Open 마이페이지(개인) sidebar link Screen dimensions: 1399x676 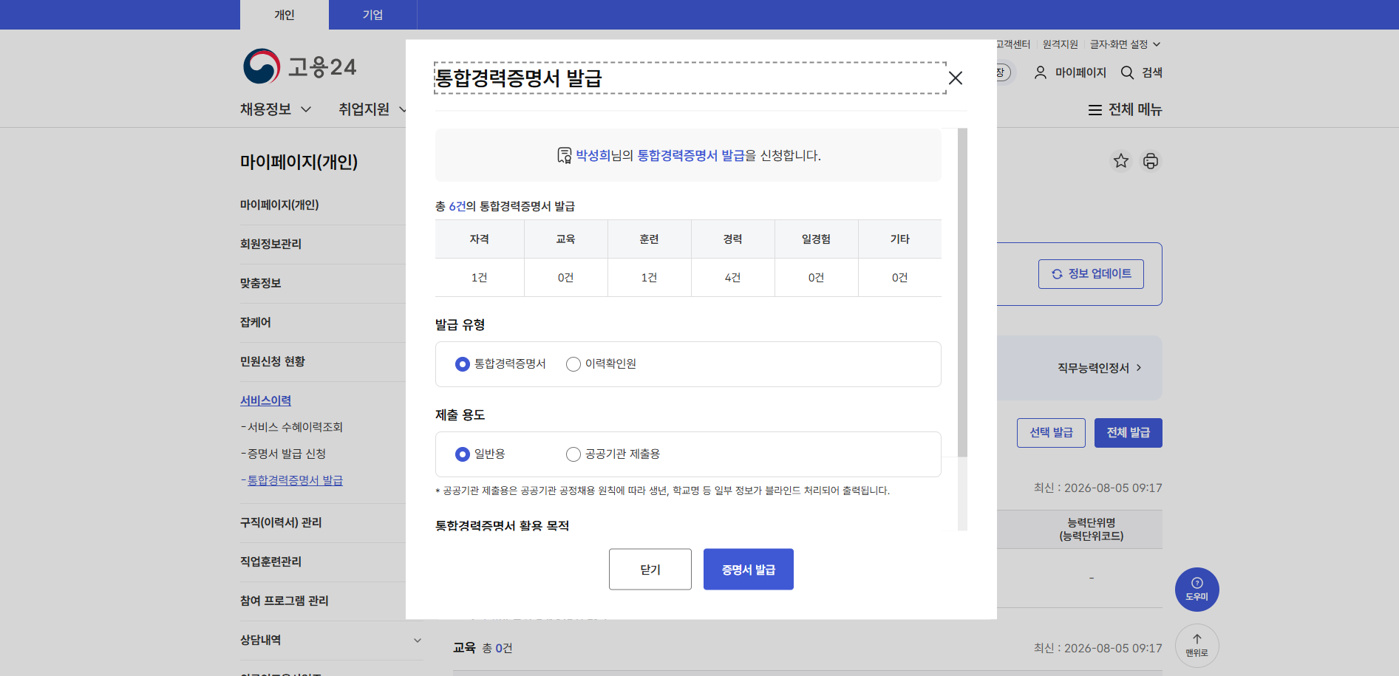[279, 205]
